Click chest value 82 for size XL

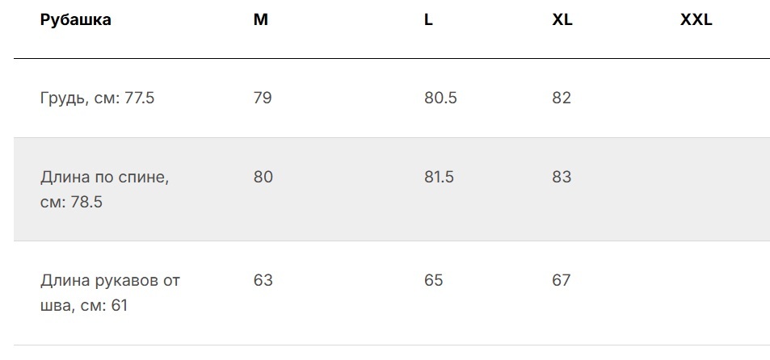[562, 98]
